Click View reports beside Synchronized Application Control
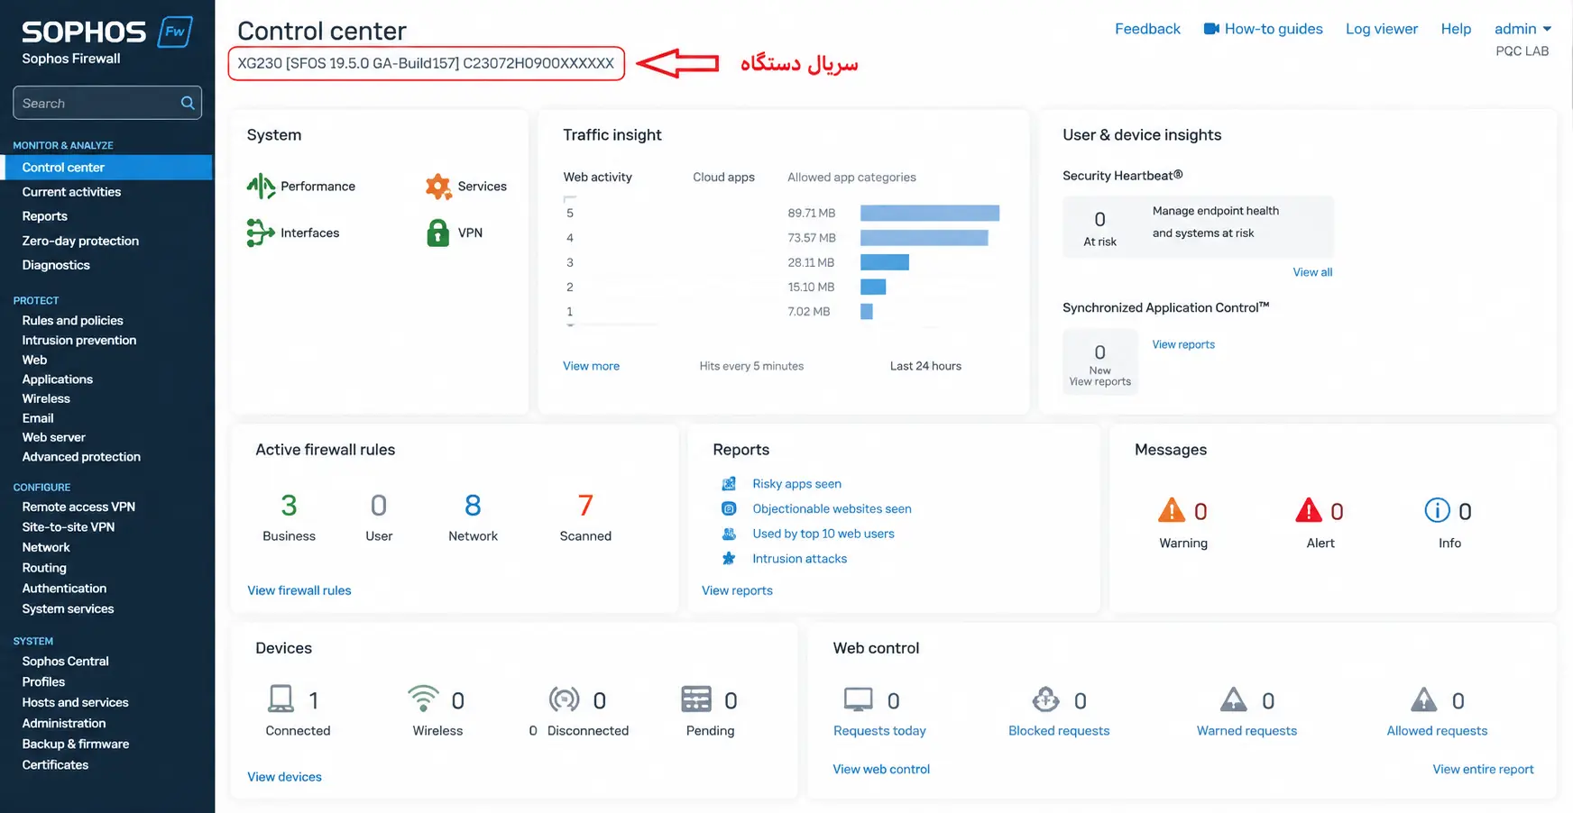Viewport: 1573px width, 813px height. pos(1183,344)
